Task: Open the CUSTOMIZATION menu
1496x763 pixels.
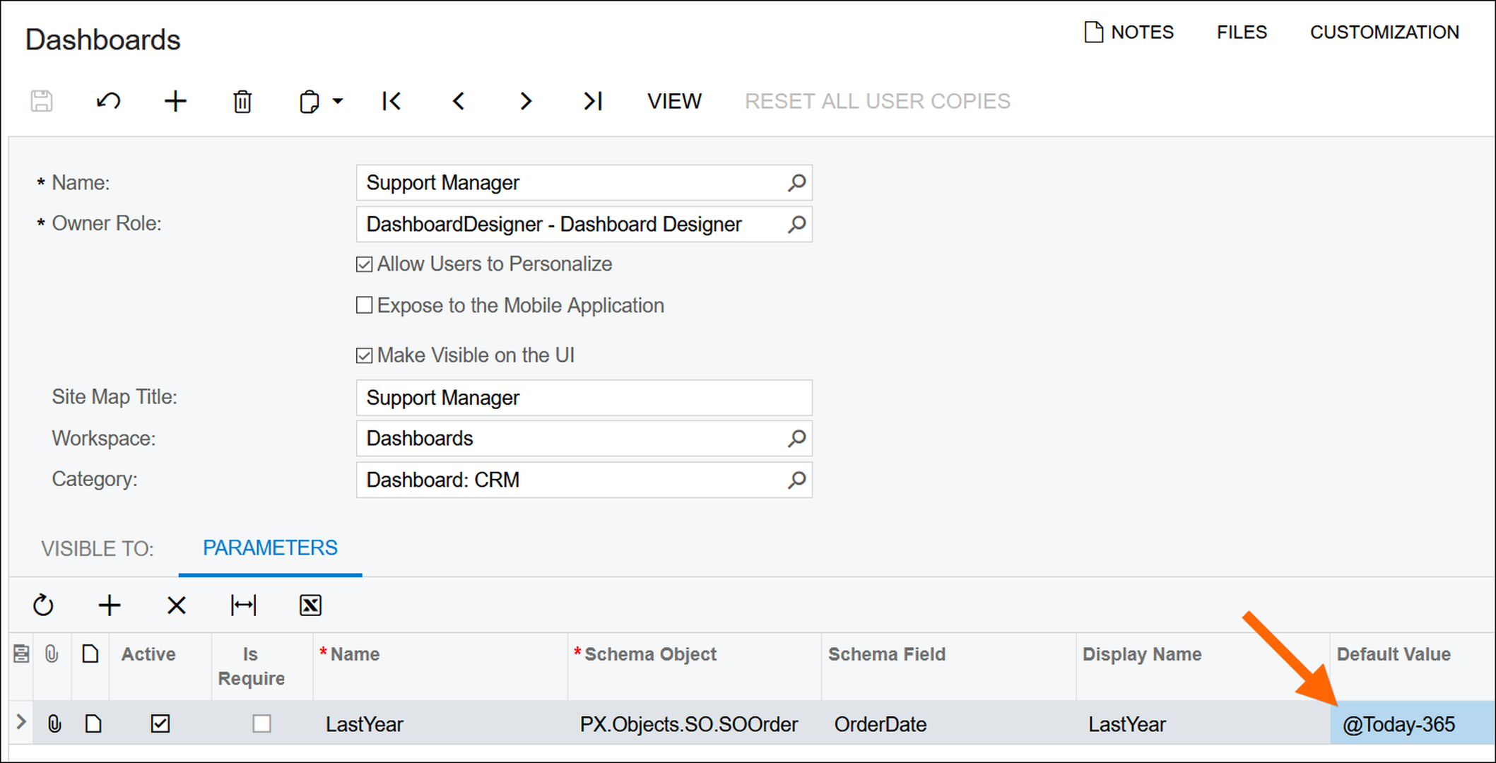Action: point(1384,32)
